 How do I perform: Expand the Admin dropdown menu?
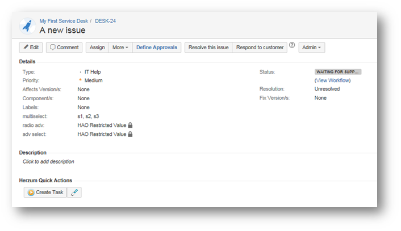(x=312, y=48)
